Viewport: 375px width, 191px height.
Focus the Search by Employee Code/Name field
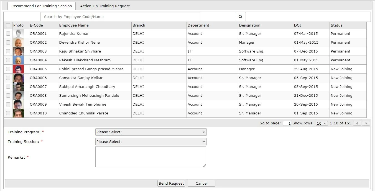120,17
